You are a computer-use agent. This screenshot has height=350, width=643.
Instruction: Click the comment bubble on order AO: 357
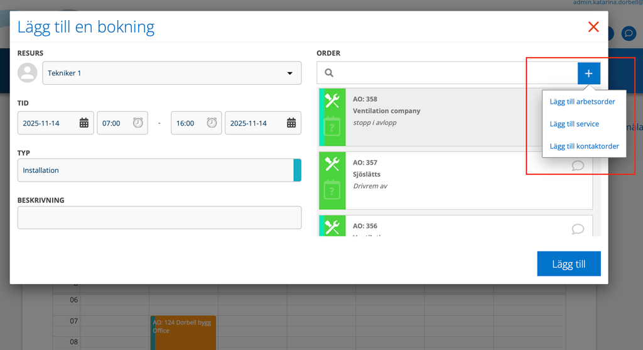(578, 166)
